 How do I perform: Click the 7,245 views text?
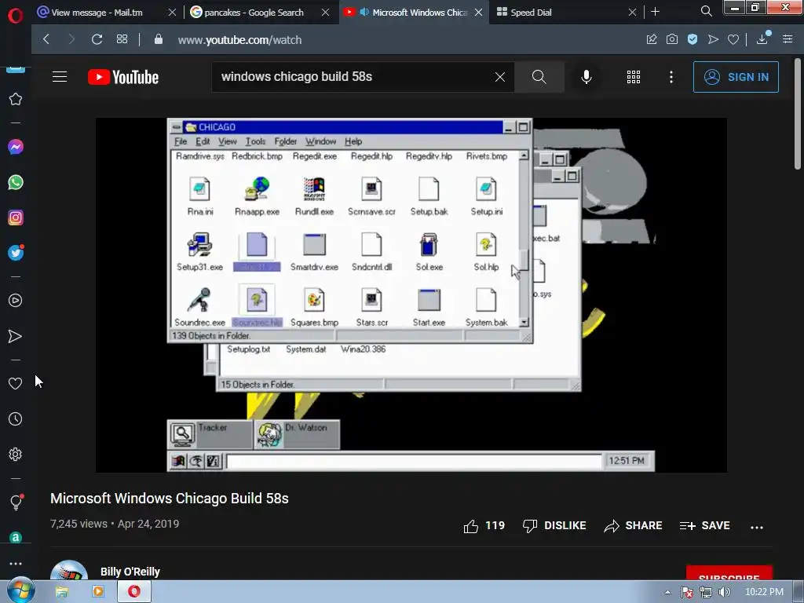pos(79,524)
